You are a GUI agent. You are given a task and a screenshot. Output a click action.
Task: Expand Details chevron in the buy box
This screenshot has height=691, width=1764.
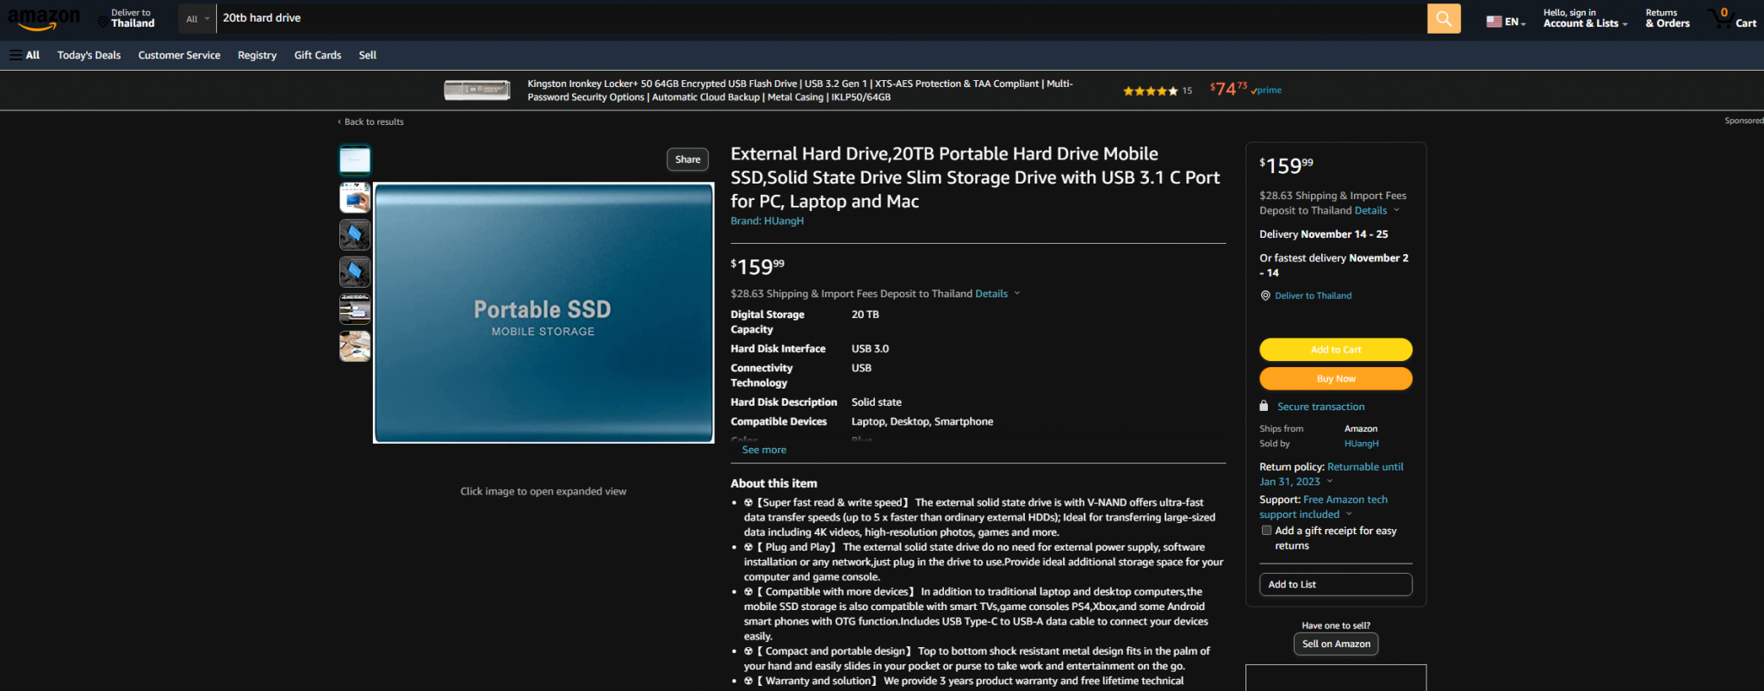click(x=1396, y=210)
